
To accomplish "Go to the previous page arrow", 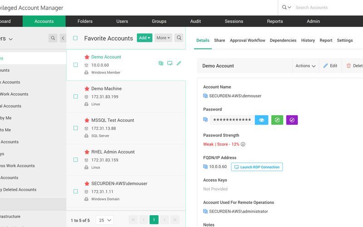I will coord(144,220).
